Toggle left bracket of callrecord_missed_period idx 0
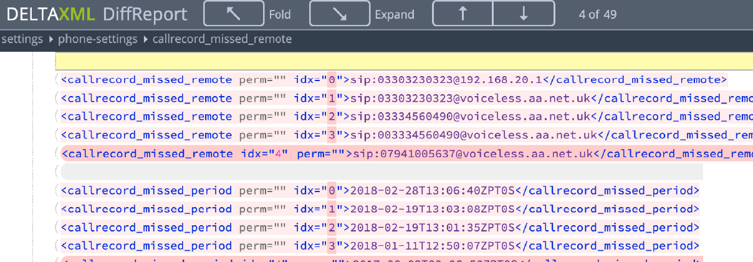753x262 pixels. click(58, 191)
